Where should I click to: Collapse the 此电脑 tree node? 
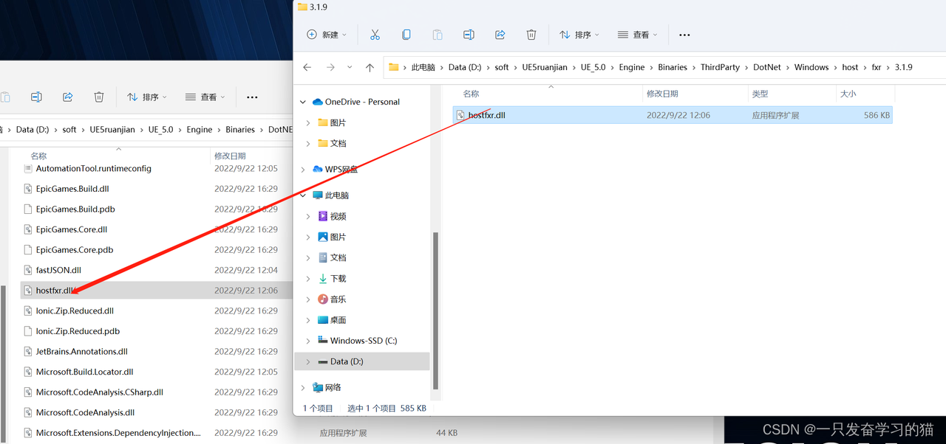coord(303,195)
